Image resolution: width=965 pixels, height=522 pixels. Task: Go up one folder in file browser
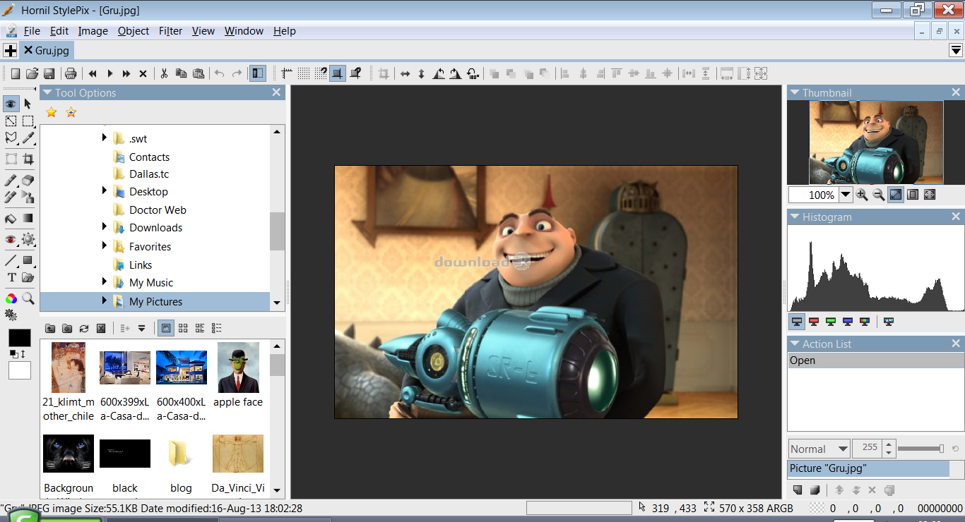tap(50, 328)
